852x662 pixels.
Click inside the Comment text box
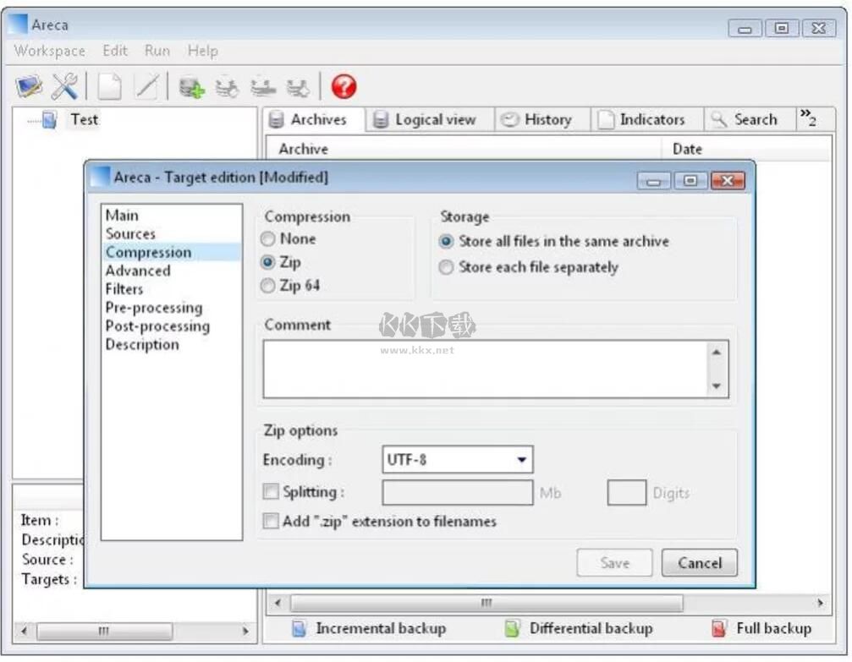[486, 369]
